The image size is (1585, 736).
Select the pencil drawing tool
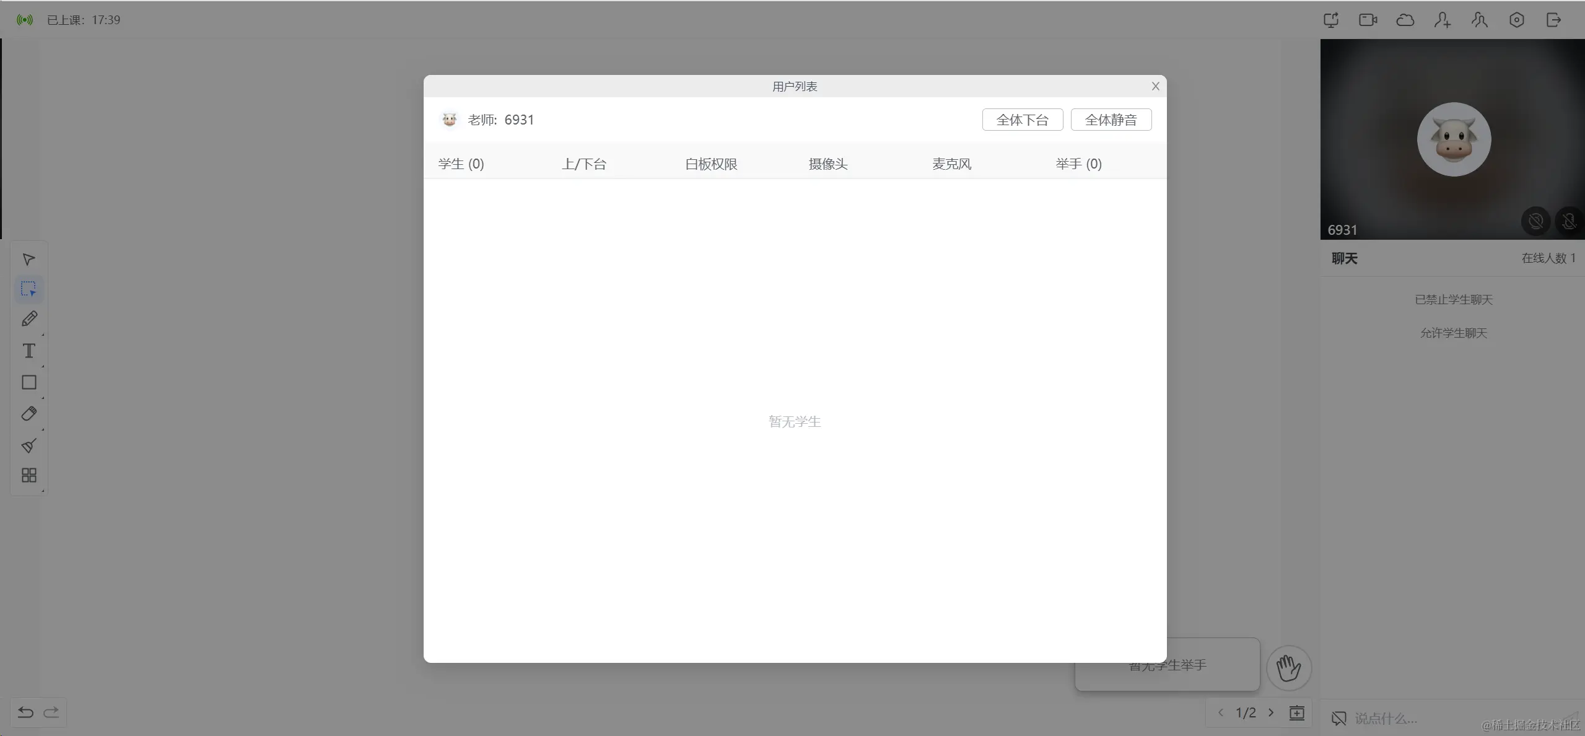click(28, 318)
